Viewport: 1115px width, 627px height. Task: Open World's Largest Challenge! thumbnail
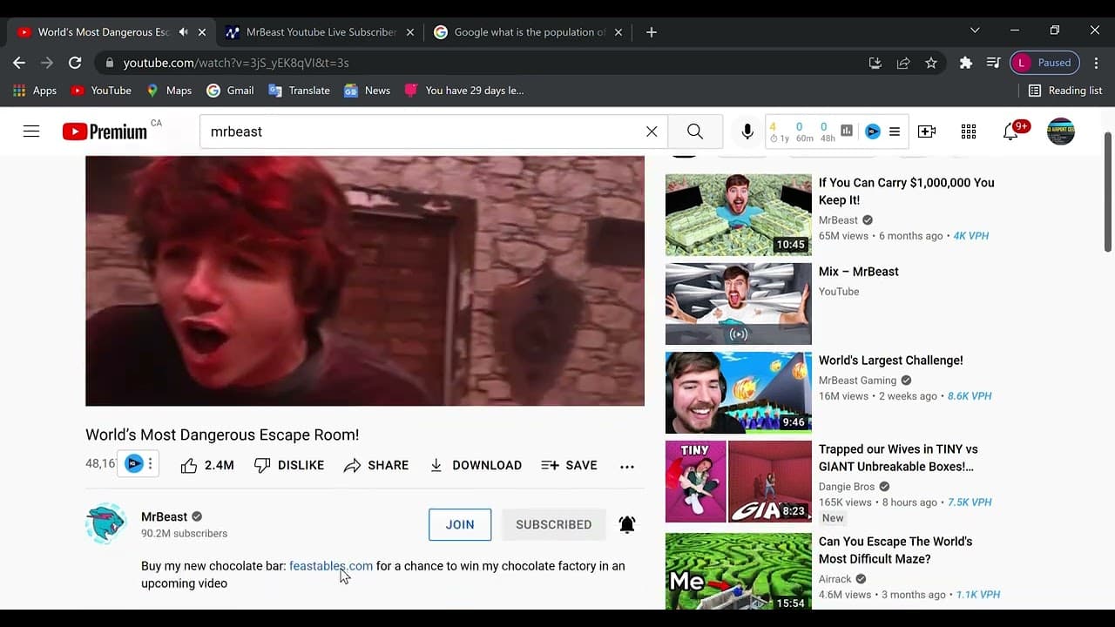pyautogui.click(x=739, y=393)
